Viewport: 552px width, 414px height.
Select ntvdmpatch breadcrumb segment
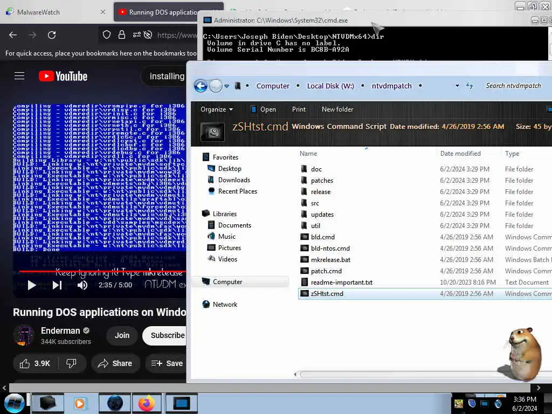pyautogui.click(x=391, y=86)
